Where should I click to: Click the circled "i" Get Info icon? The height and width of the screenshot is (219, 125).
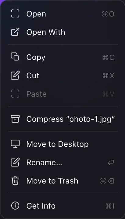coord(15,206)
